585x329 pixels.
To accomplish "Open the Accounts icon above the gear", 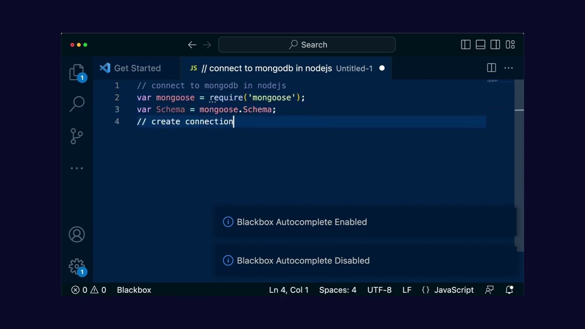I will 77,234.
